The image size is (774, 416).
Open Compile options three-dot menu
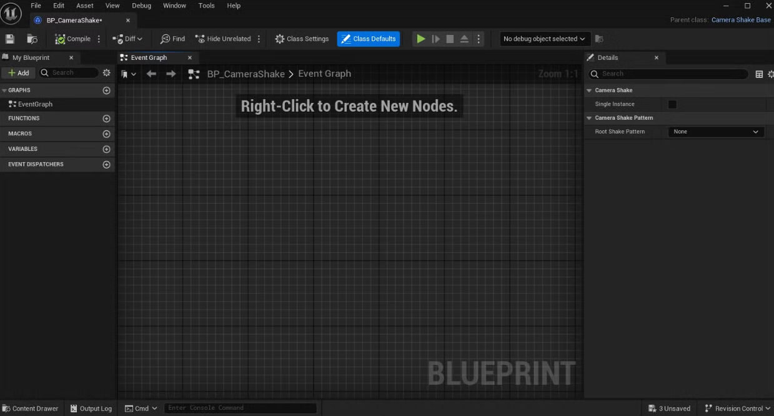[99, 39]
